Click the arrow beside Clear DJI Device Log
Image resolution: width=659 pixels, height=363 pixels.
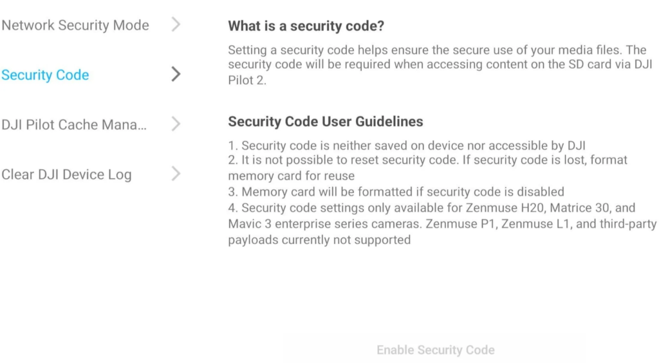pyautogui.click(x=176, y=174)
